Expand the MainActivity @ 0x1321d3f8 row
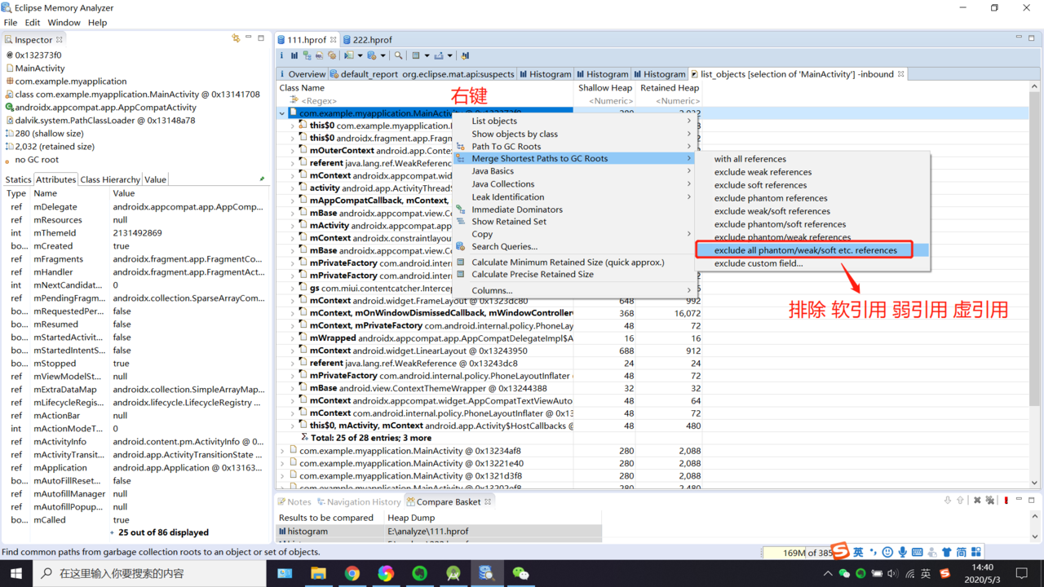The width and height of the screenshot is (1044, 587). point(282,476)
